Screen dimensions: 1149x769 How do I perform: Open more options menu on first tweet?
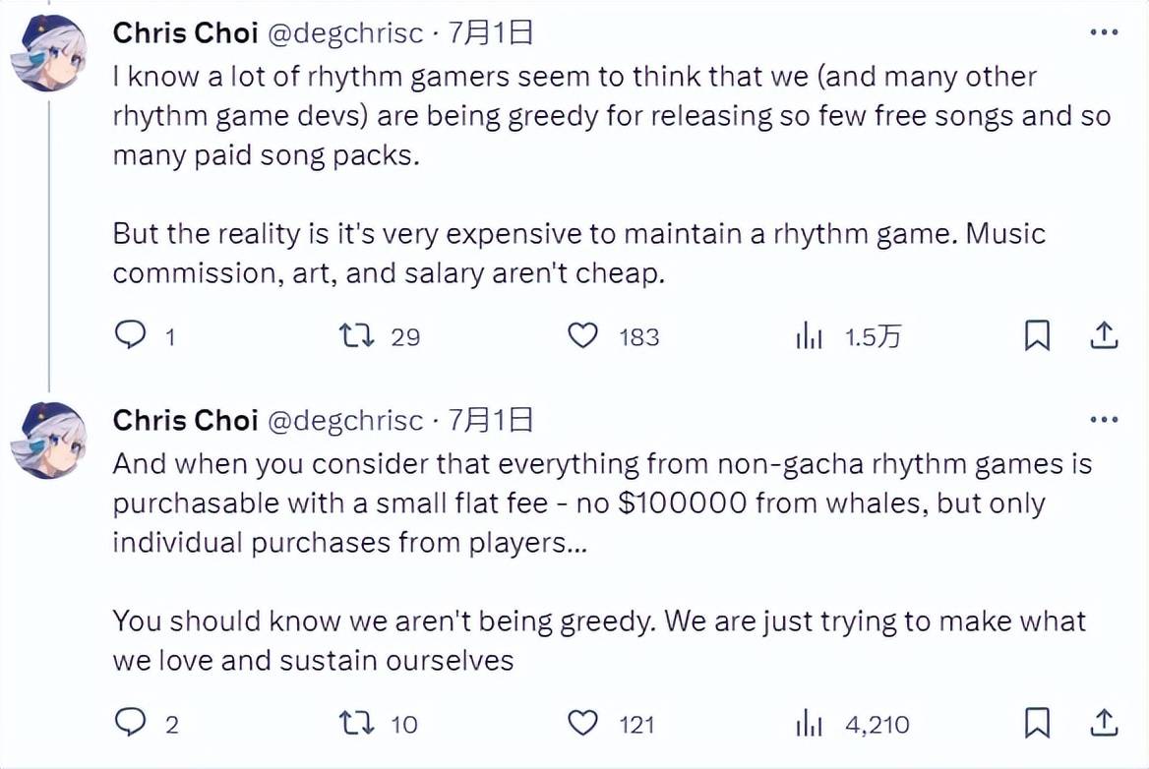coord(1104,32)
